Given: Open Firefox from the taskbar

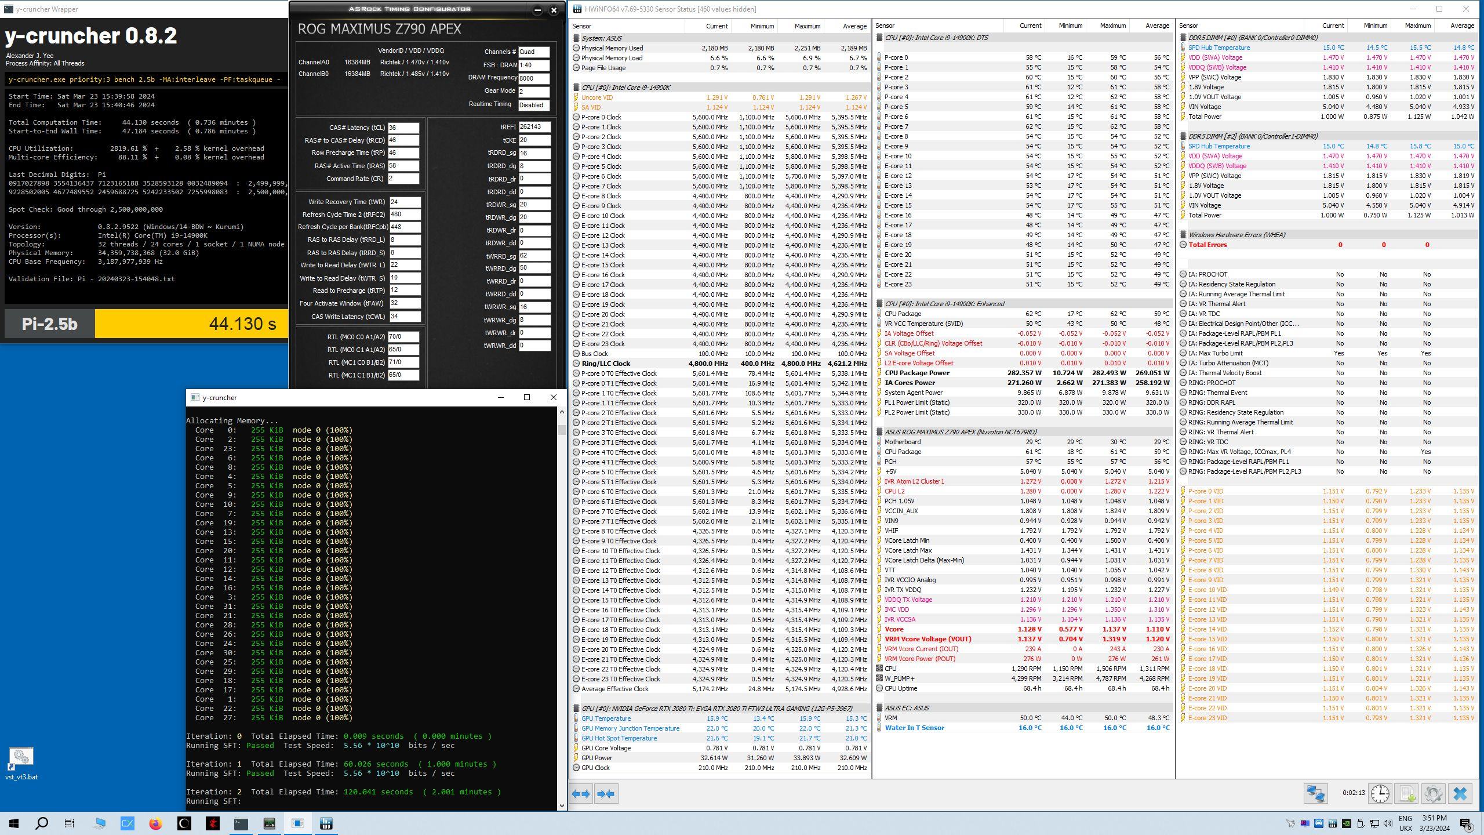Looking at the screenshot, I should click(x=155, y=823).
